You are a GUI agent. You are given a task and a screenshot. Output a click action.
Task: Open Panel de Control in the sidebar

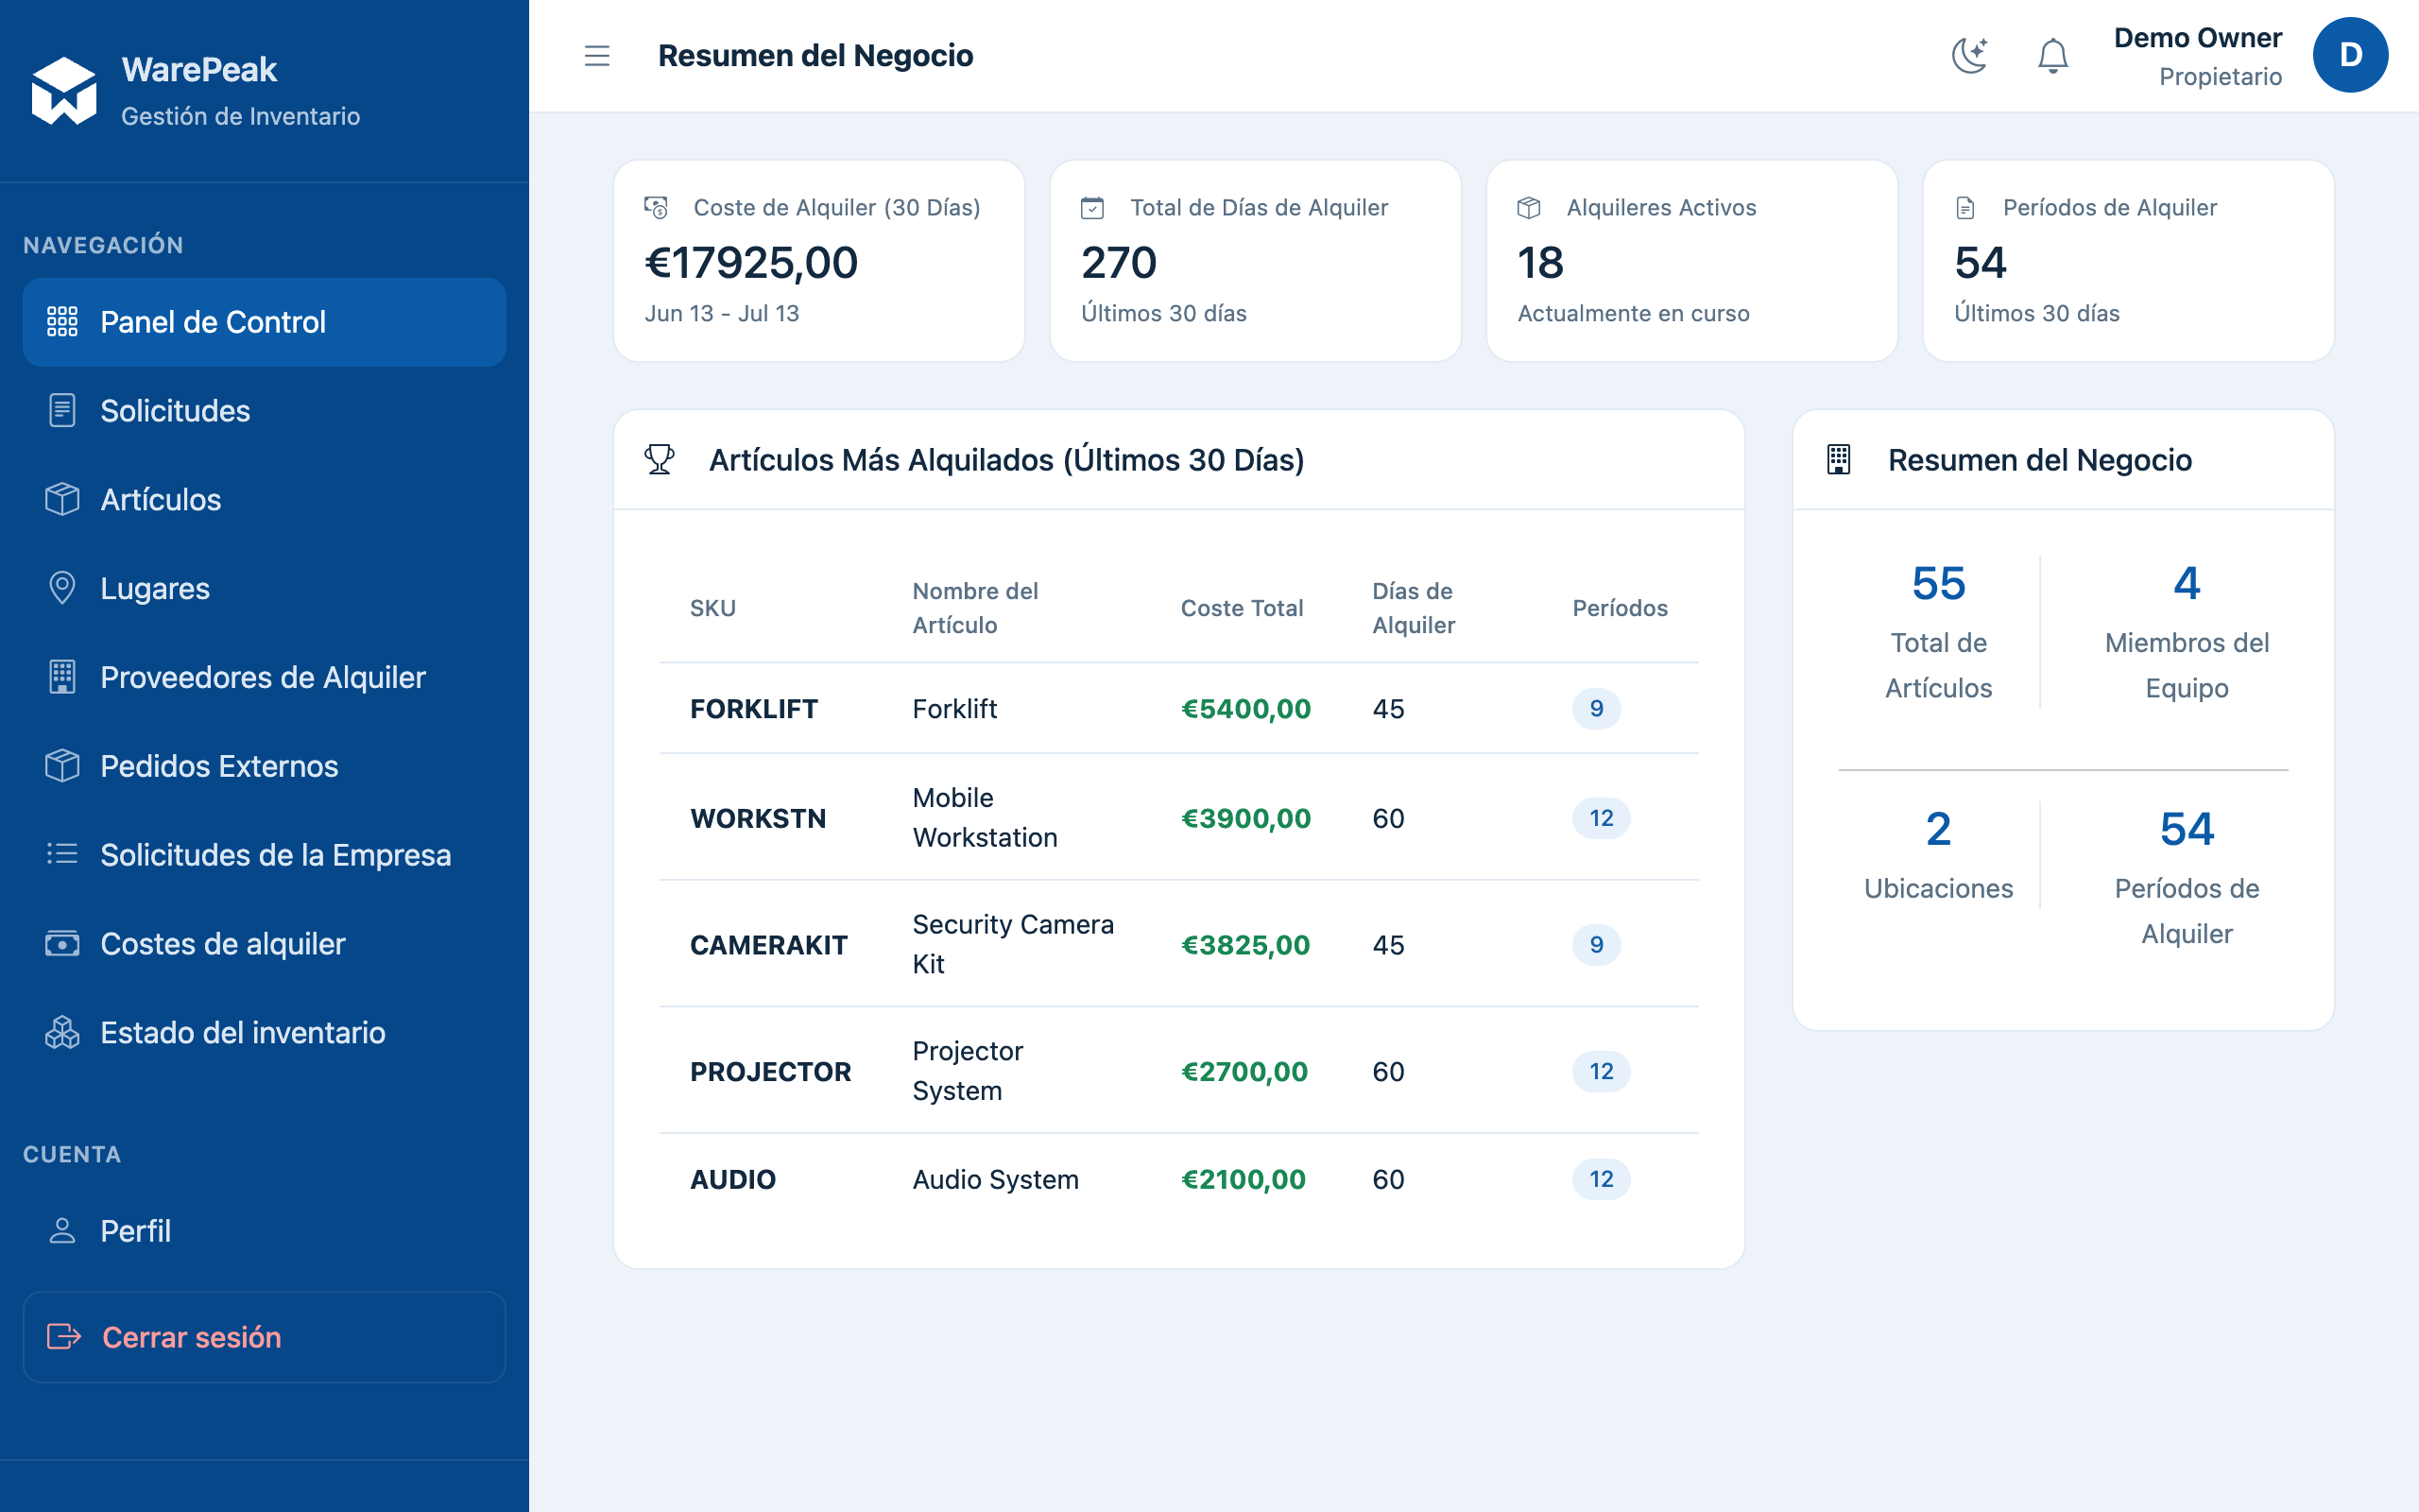(x=264, y=322)
